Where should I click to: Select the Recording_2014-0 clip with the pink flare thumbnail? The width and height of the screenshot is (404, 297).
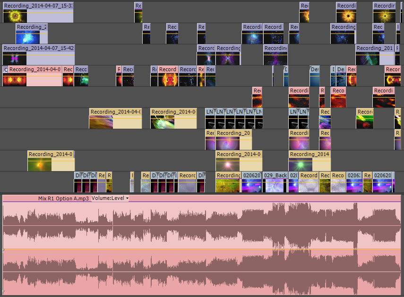239,154
